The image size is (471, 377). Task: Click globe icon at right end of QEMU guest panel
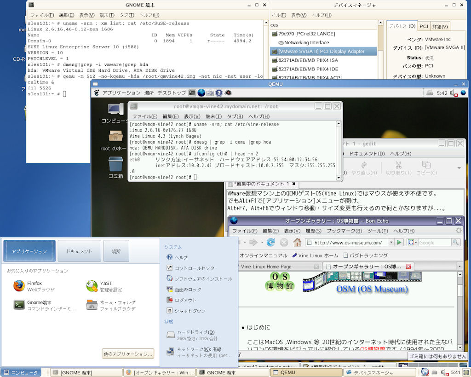tap(463, 93)
